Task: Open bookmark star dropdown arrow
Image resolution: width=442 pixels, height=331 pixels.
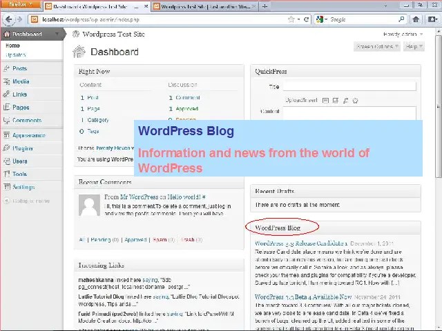Action: pos(298,19)
